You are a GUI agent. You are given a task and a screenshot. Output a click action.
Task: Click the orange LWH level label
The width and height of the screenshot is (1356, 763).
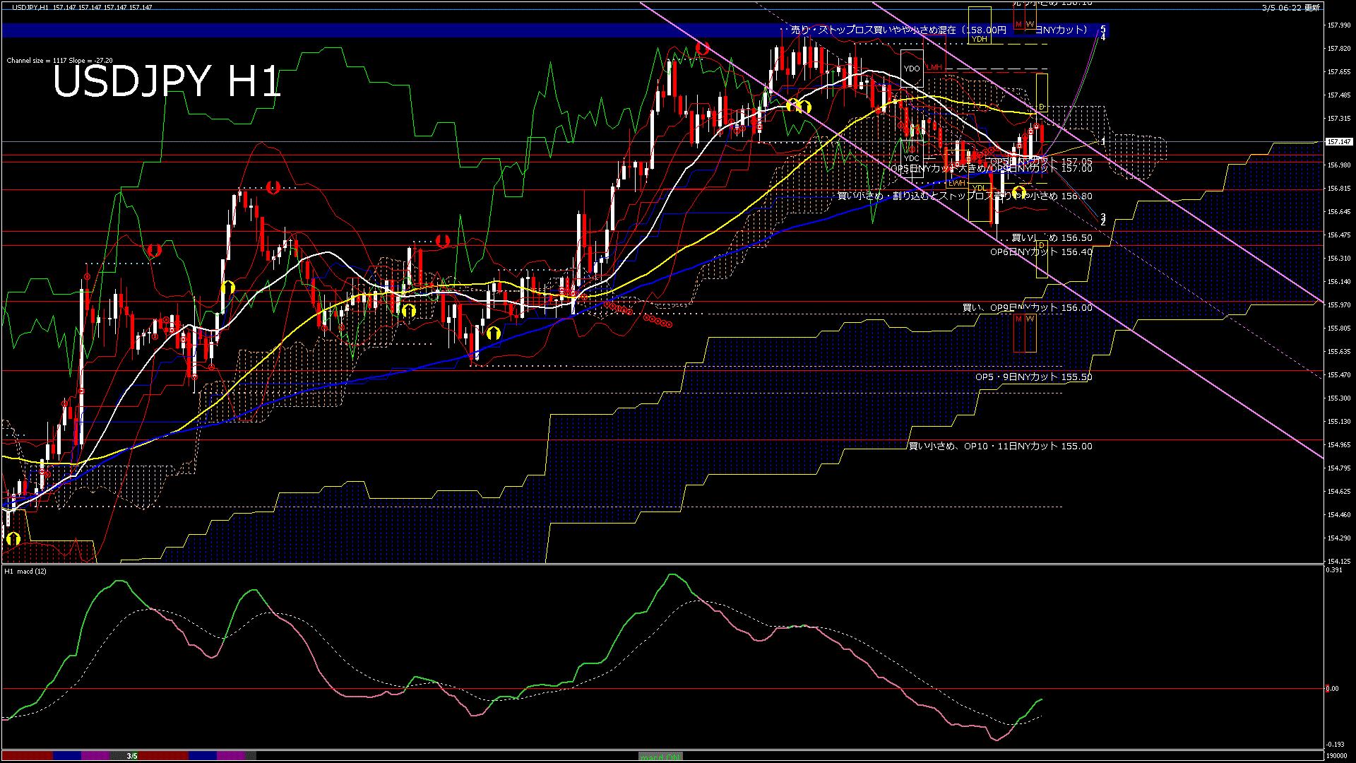point(956,184)
